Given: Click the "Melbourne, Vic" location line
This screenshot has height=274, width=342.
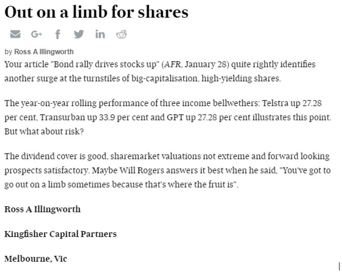Looking at the screenshot, I should (x=36, y=258).
